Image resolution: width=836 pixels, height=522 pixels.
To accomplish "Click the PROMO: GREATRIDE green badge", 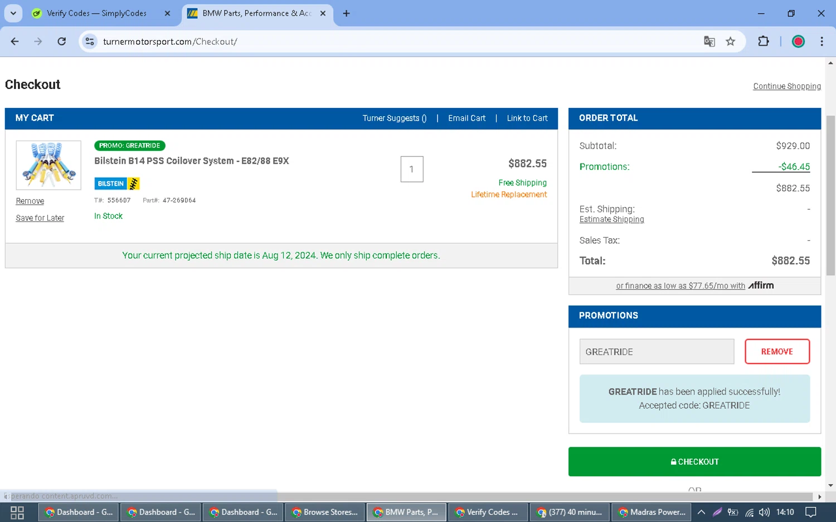I will coord(130,145).
